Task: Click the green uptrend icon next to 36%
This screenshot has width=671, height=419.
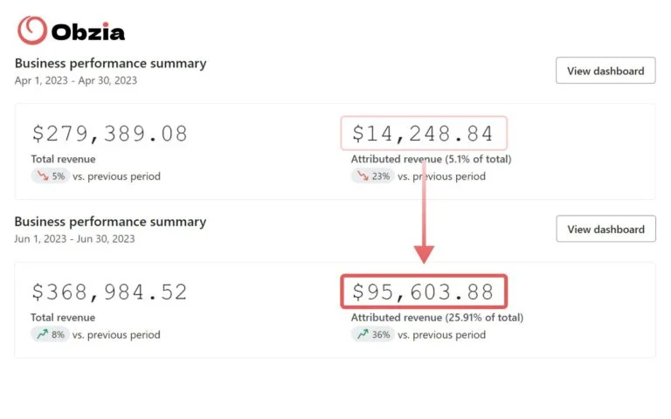Action: [x=361, y=334]
